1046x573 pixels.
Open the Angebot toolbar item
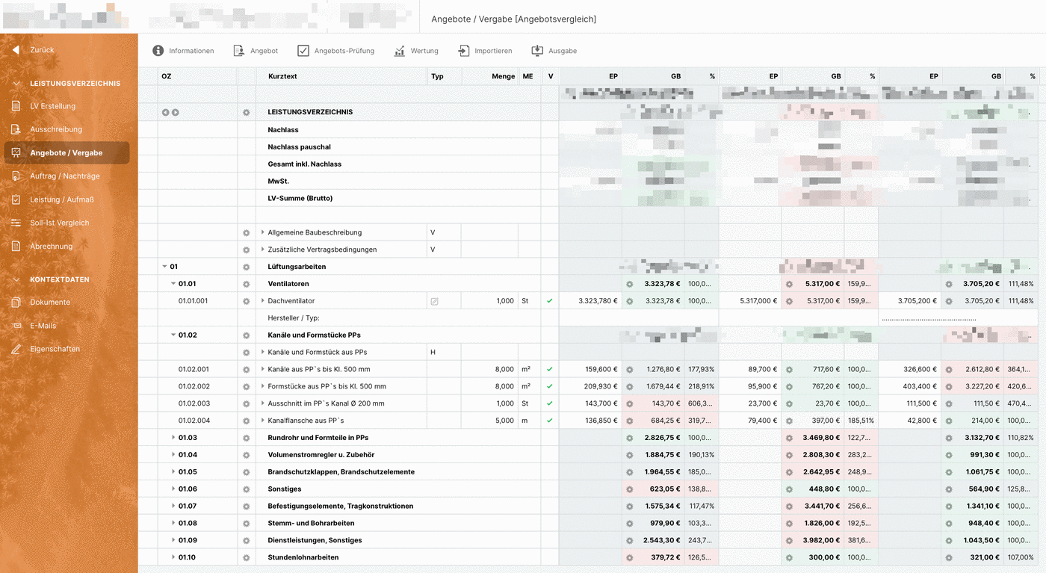tap(256, 51)
